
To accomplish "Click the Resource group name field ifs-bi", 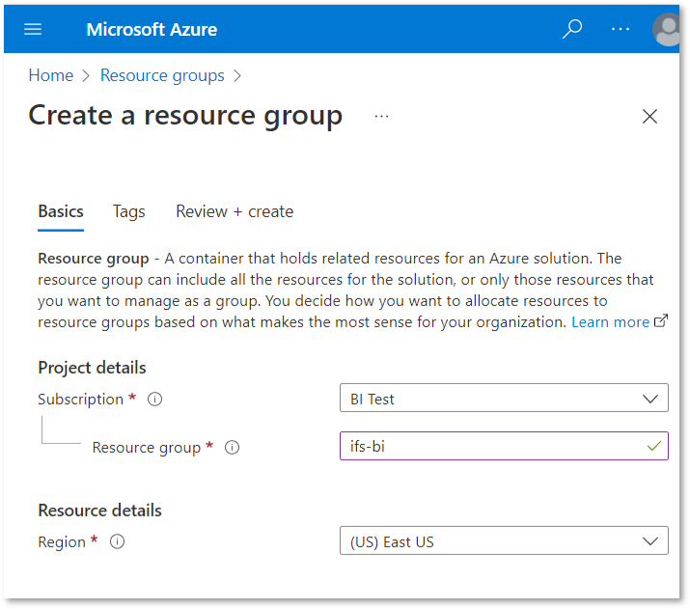I will tap(504, 446).
